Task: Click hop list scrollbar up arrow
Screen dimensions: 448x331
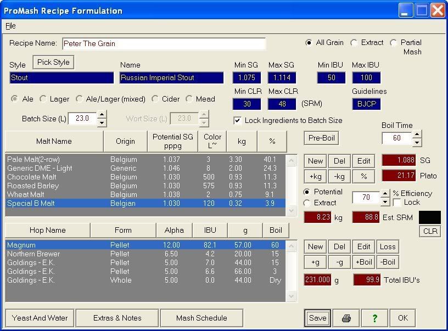Action: 291,246
